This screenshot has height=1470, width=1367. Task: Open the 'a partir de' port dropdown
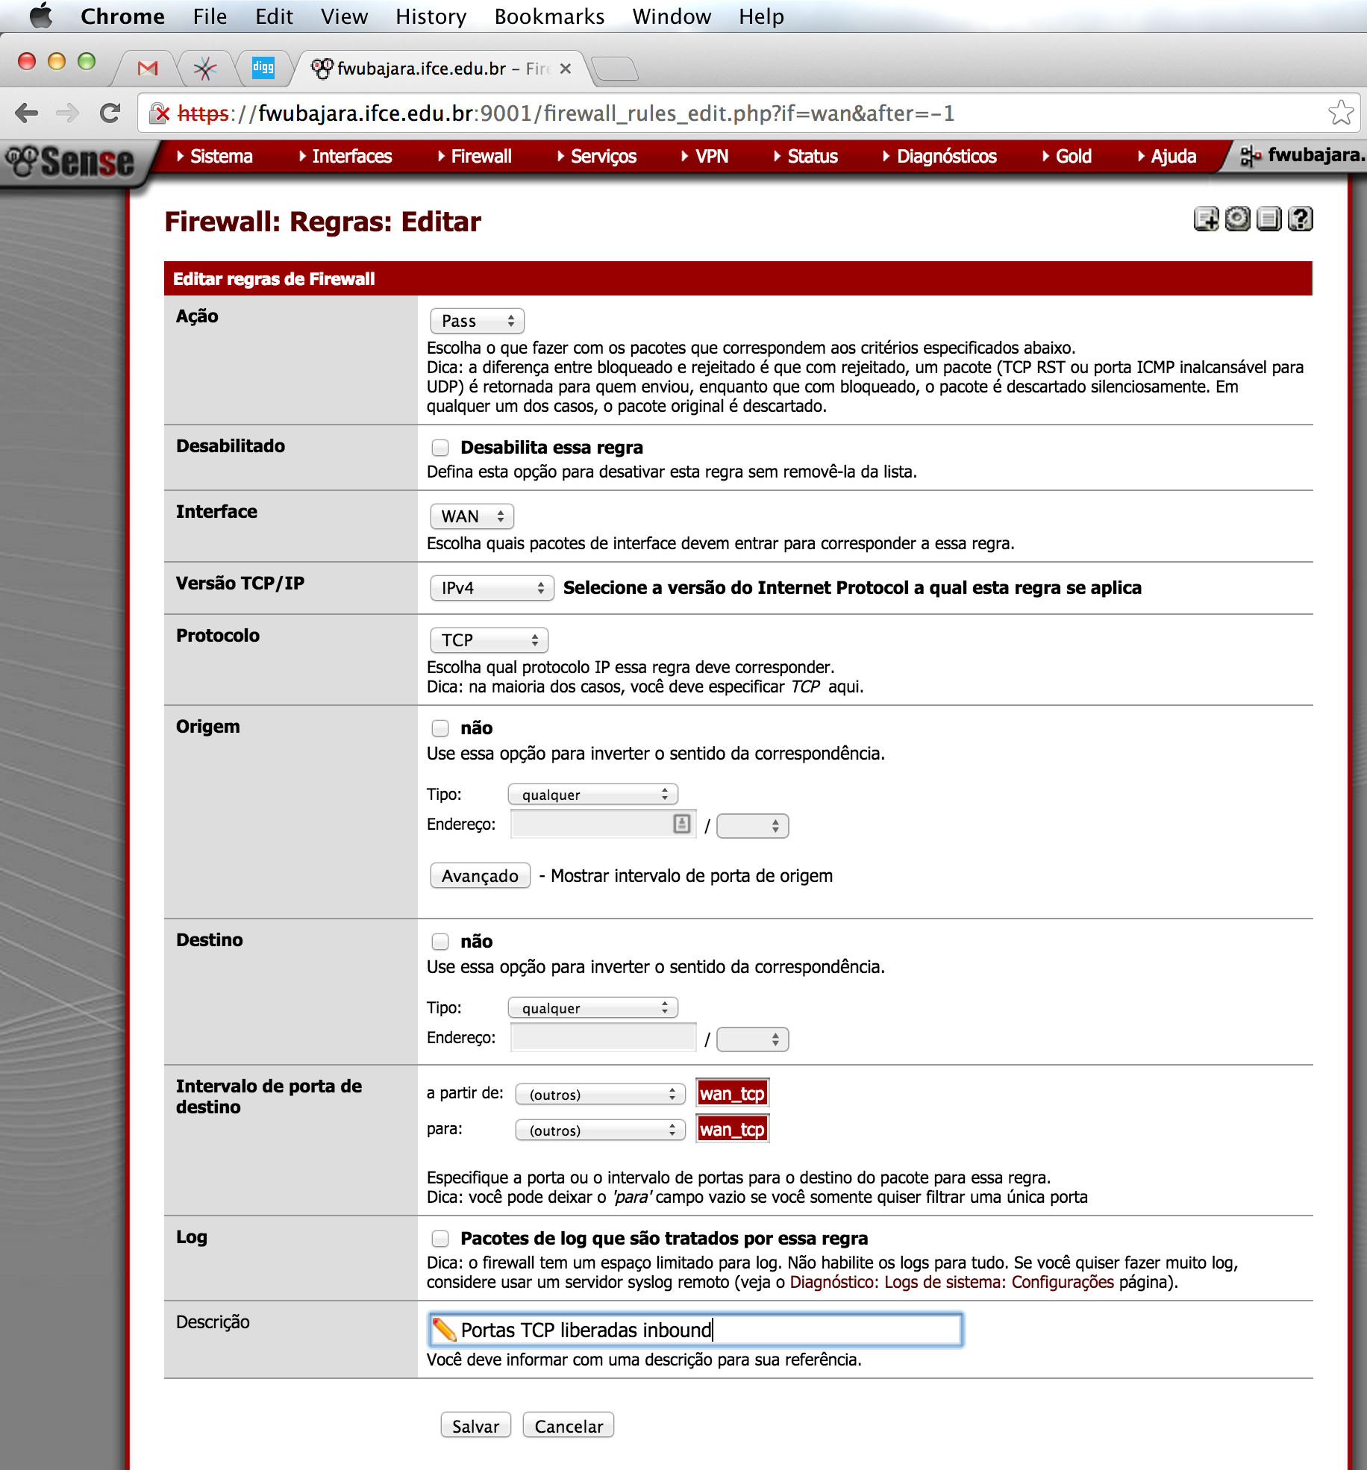click(601, 1095)
